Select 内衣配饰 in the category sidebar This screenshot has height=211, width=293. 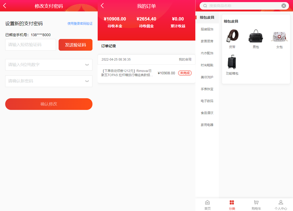pos(207,53)
